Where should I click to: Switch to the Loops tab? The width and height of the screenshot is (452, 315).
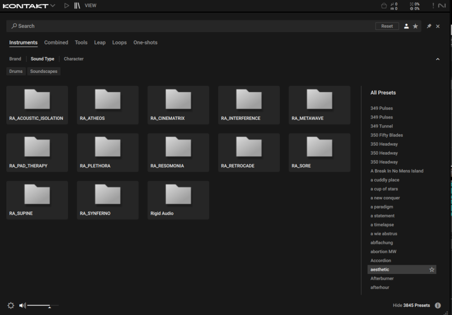tap(119, 42)
